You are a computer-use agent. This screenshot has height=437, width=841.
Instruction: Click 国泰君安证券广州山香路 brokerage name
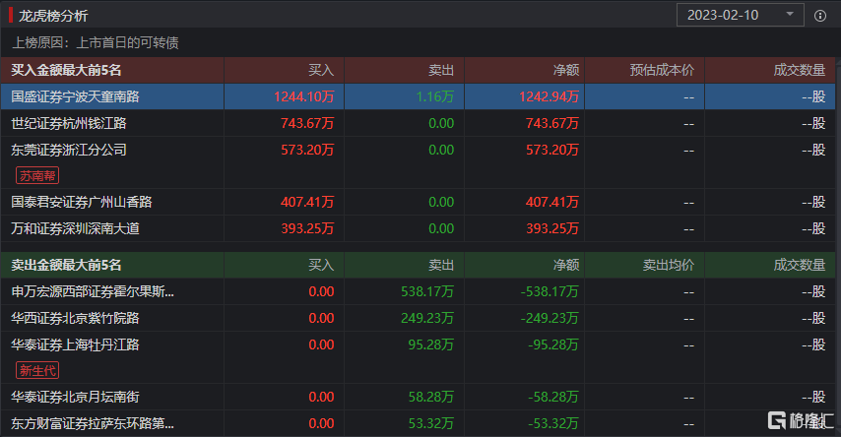coord(82,202)
